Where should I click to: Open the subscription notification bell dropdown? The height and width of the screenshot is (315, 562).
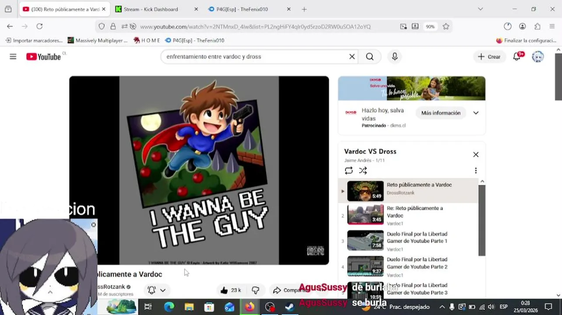[157, 290]
